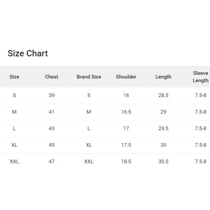Select the chest value 39
Viewport: 210px width, 210px height.
(x=51, y=95)
